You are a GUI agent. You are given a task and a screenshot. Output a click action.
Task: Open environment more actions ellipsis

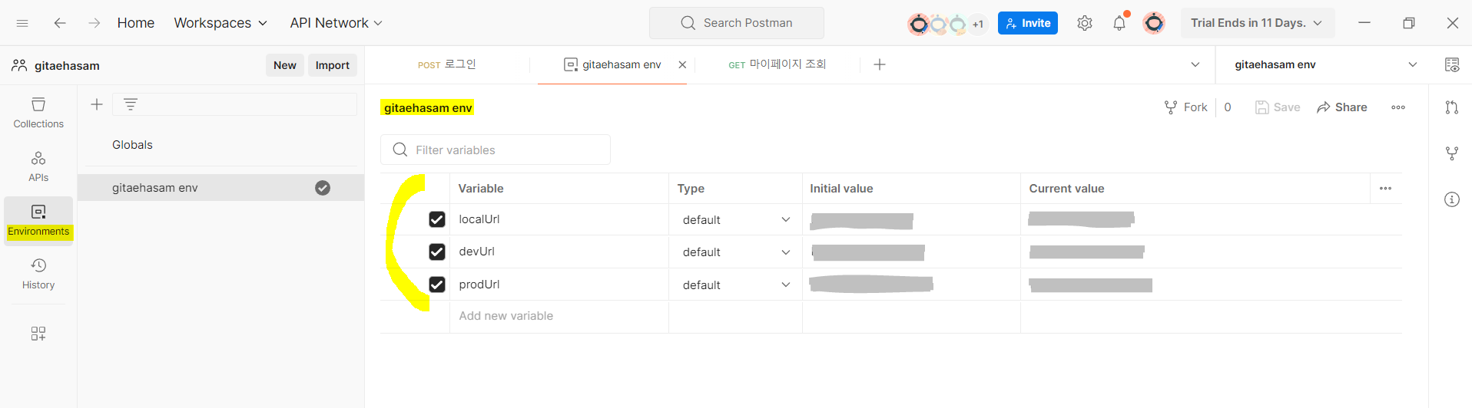pyautogui.click(x=1398, y=107)
